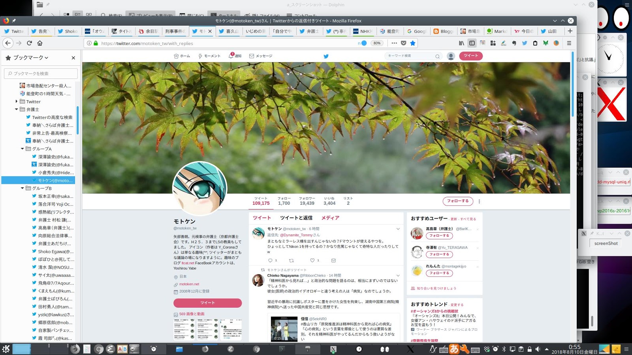Bookmark this page with the star icon
The image size is (632, 355).
(413, 43)
